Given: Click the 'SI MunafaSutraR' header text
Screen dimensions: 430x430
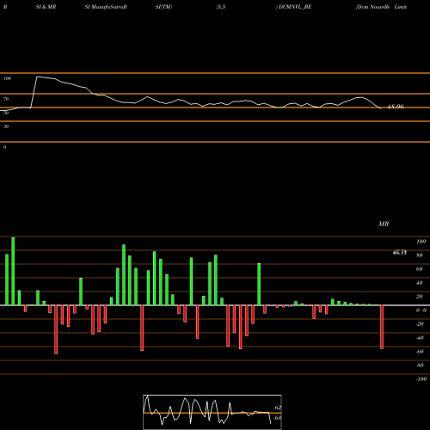Looking at the screenshot, I should tap(106, 7).
